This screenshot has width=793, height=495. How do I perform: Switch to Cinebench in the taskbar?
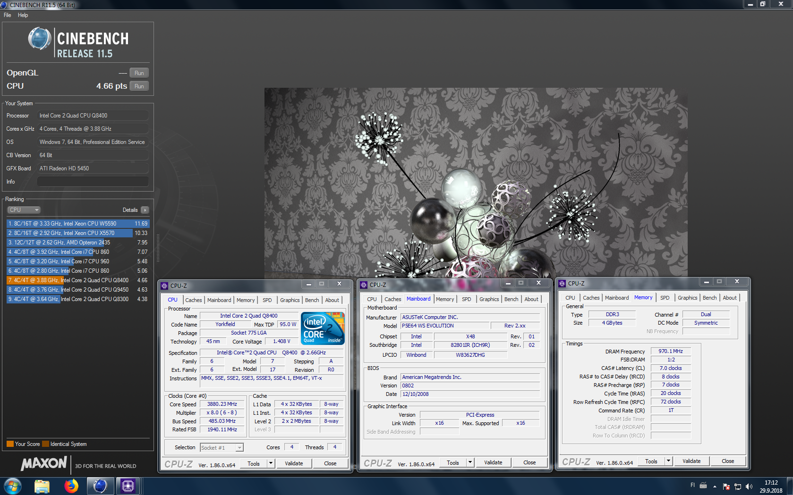pyautogui.click(x=100, y=486)
